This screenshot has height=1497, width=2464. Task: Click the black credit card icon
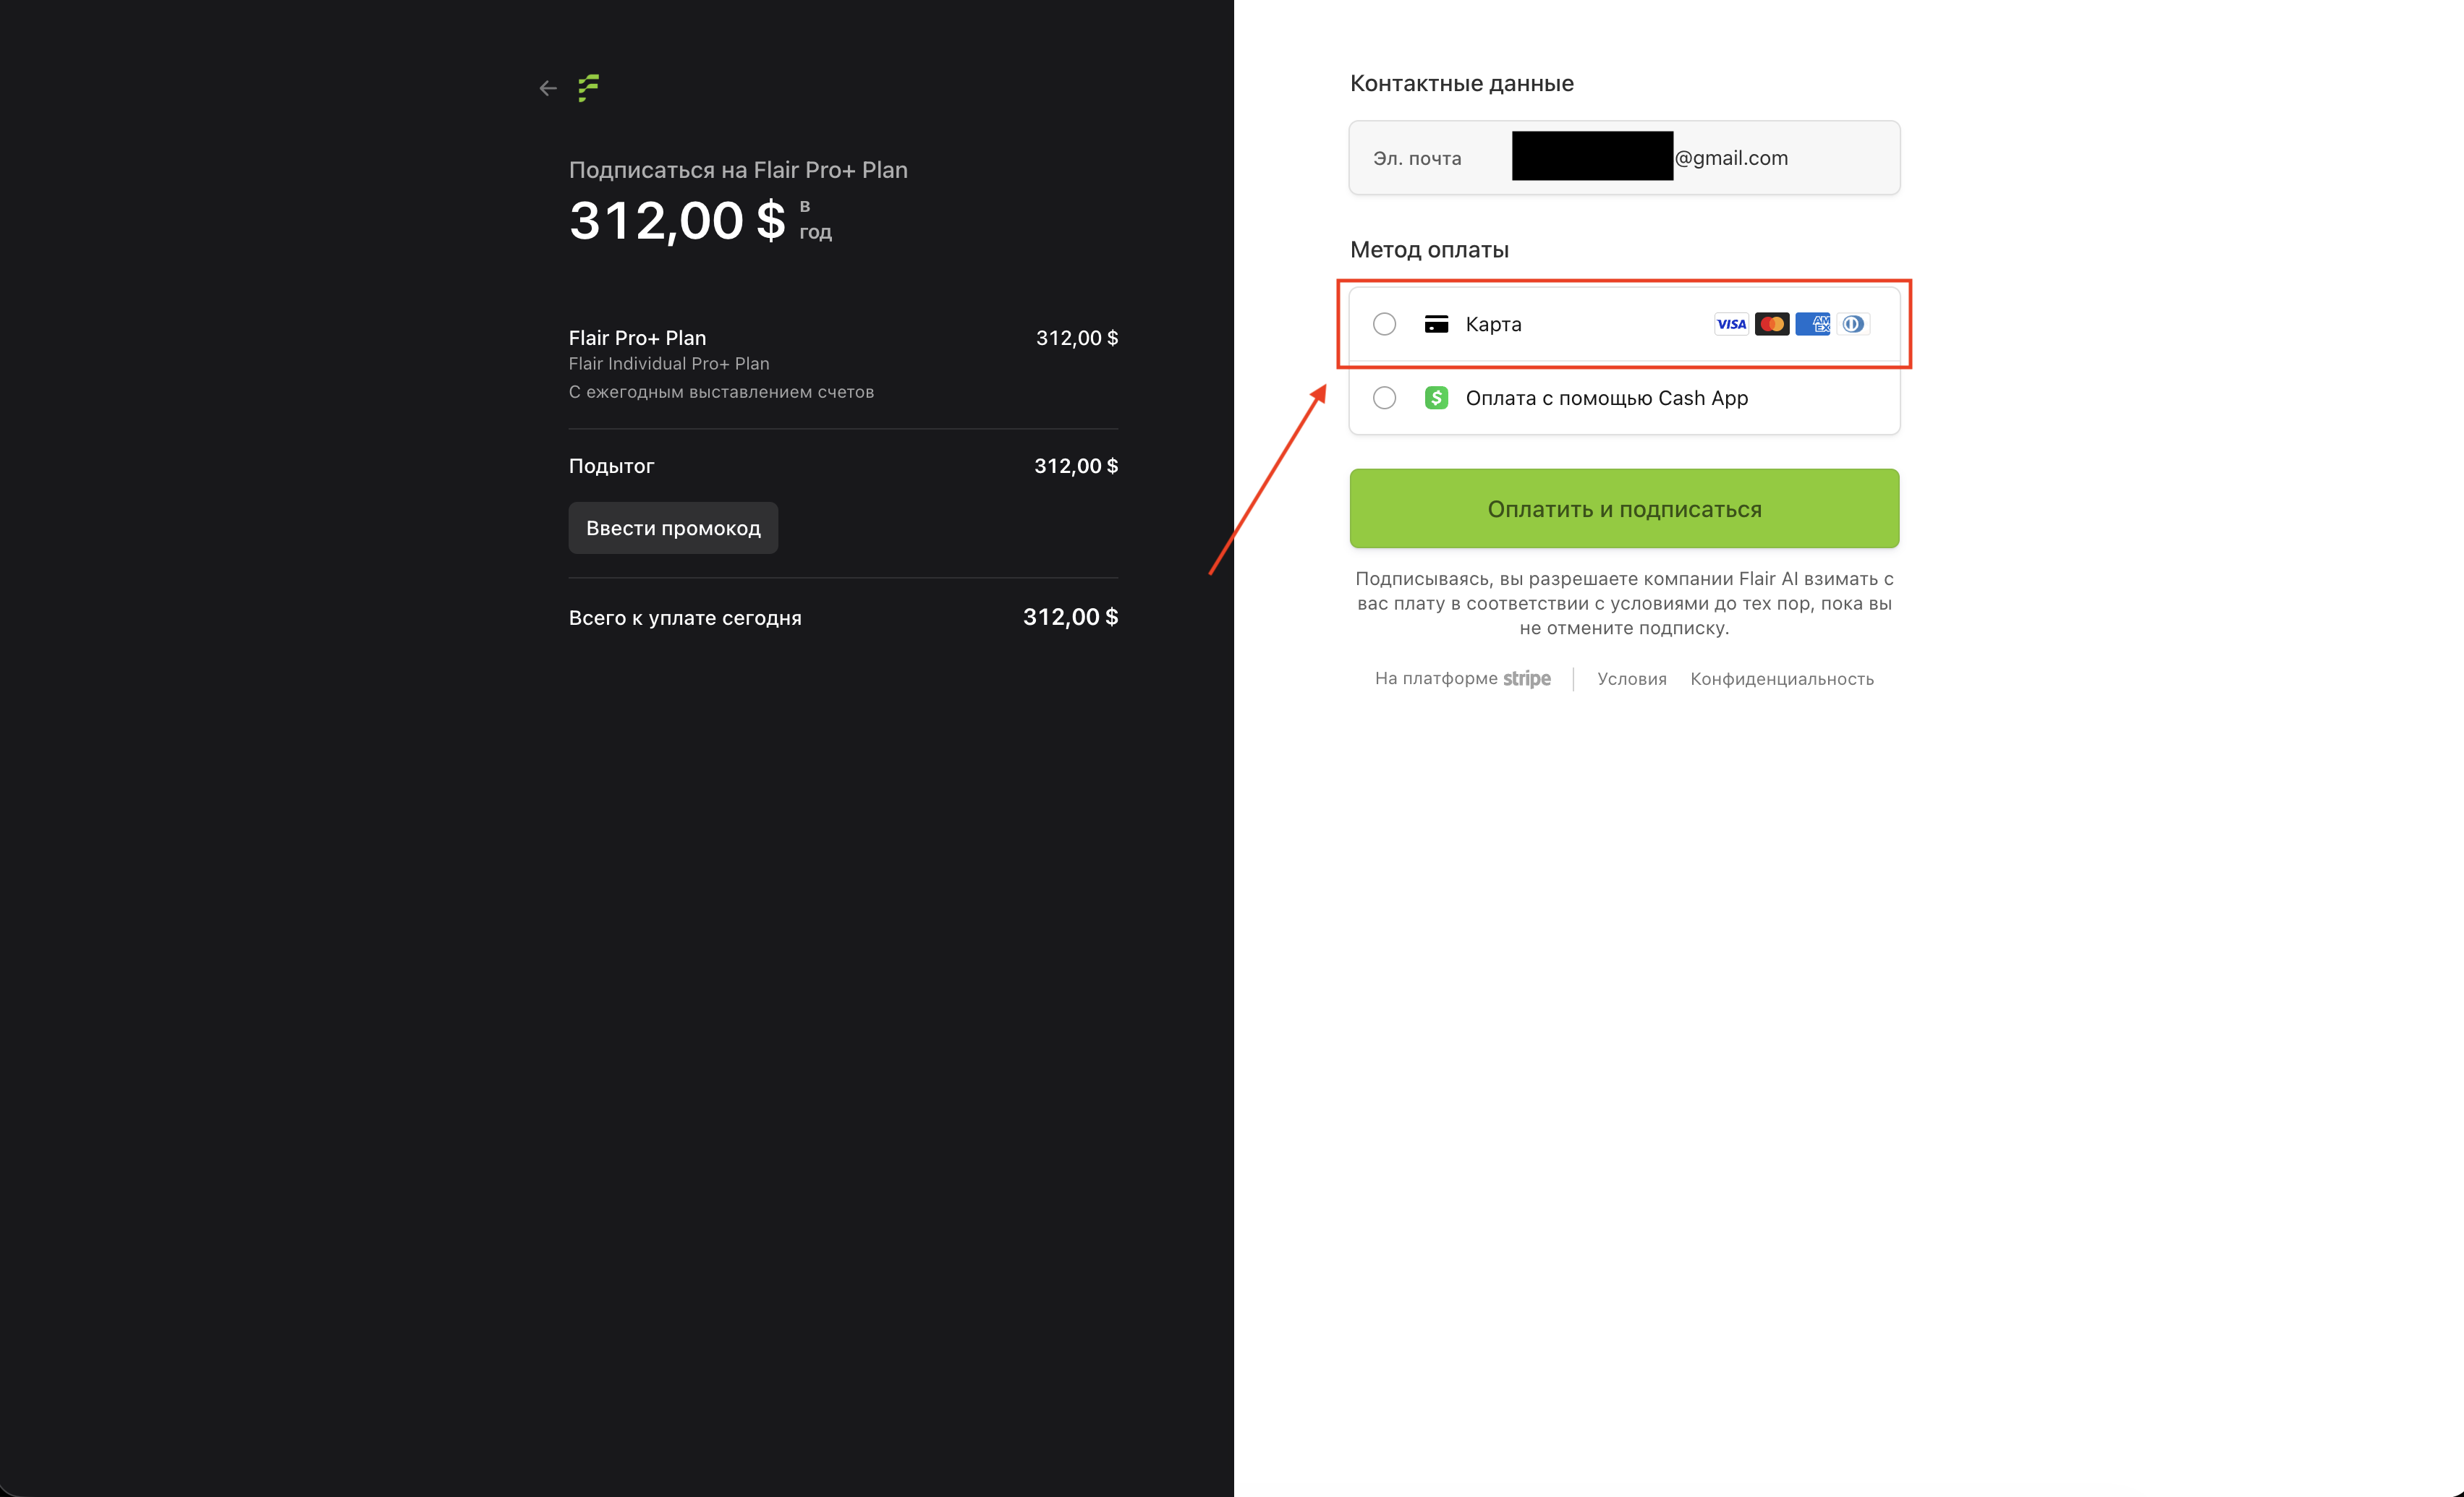pos(1436,324)
